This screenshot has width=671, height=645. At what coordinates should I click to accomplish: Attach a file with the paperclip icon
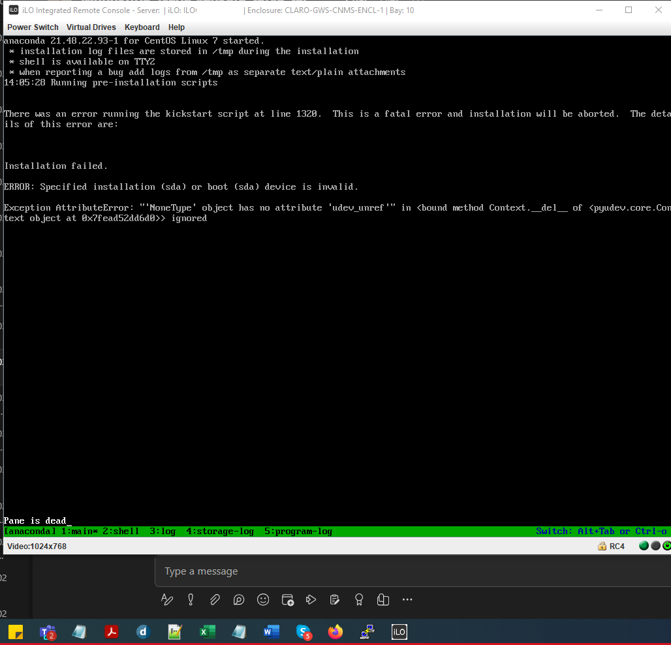215,600
